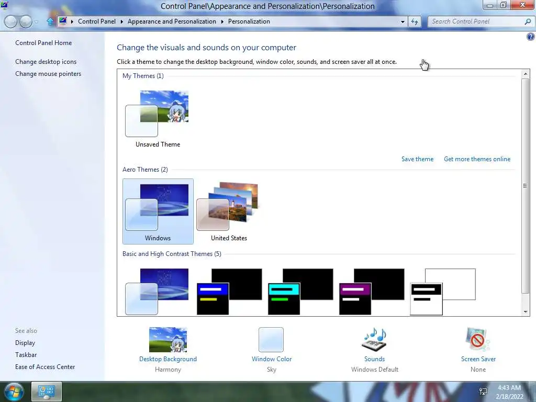Select the Windows Aero theme
Screen dimensions: 536x402
[158, 211]
